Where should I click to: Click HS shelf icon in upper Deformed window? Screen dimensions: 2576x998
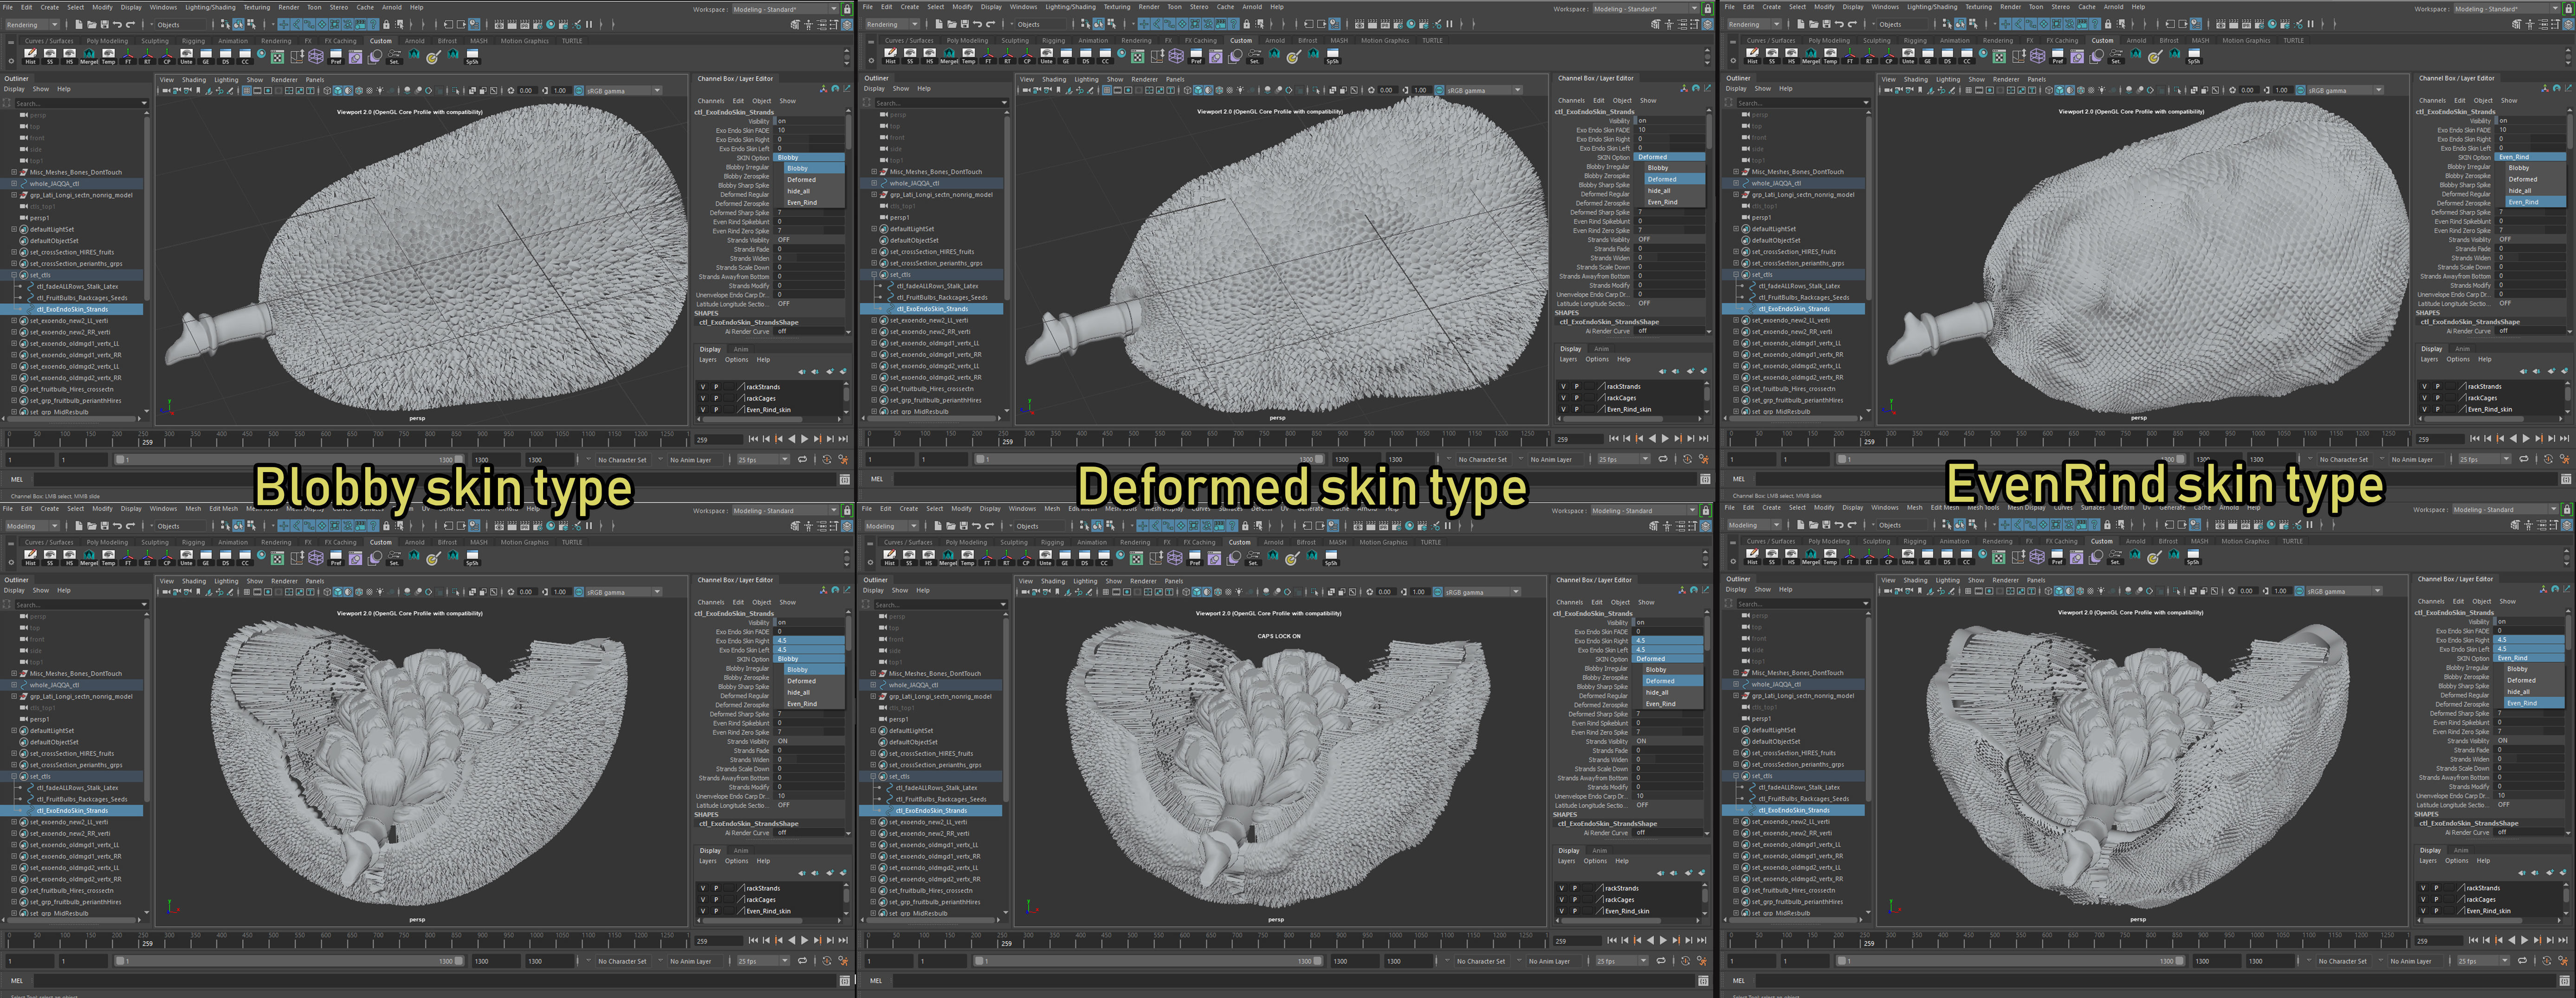point(929,56)
